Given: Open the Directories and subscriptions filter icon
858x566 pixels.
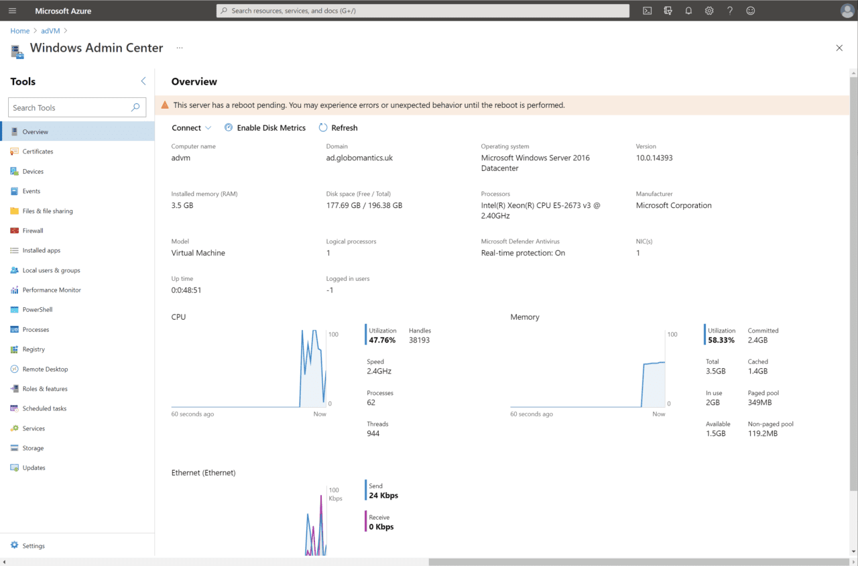Looking at the screenshot, I should [668, 11].
